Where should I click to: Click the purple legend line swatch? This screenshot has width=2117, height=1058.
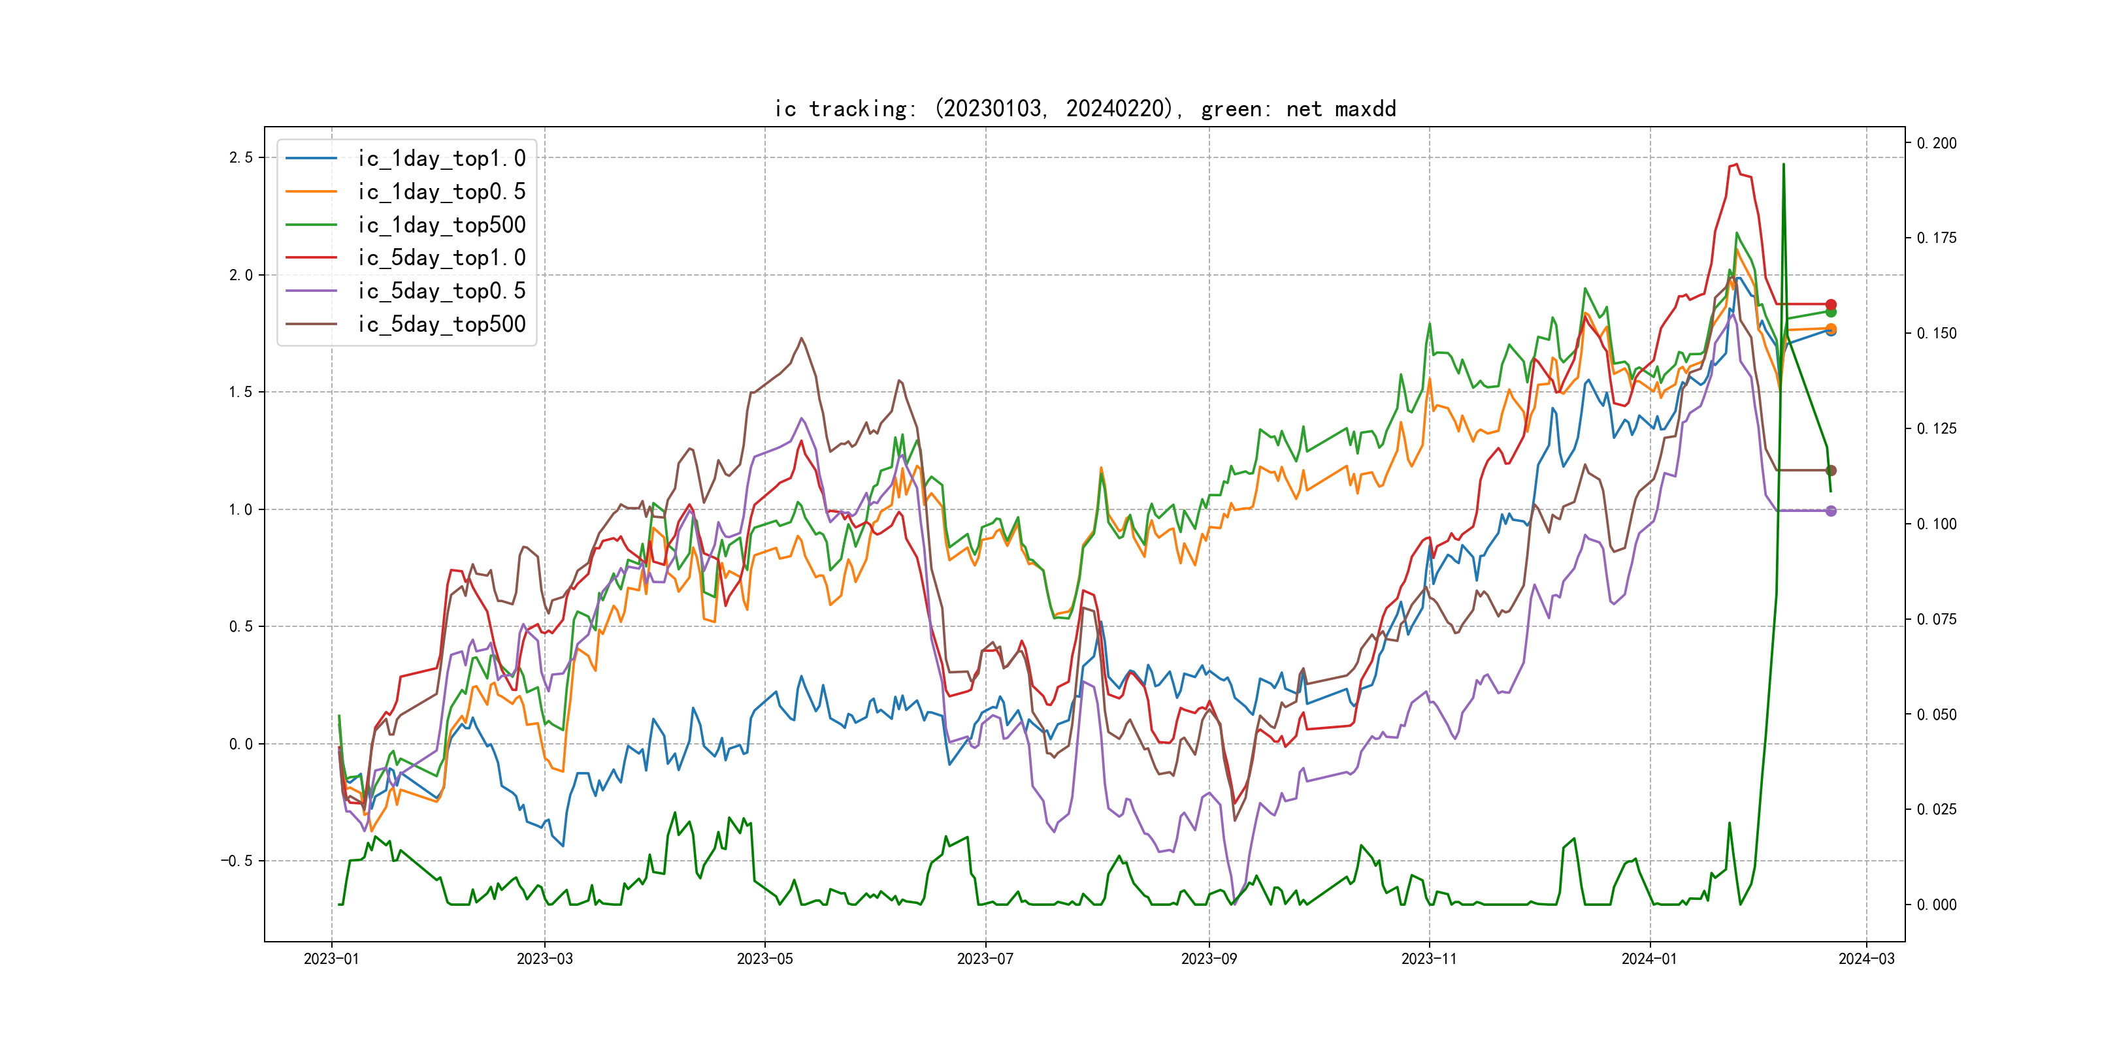point(310,291)
